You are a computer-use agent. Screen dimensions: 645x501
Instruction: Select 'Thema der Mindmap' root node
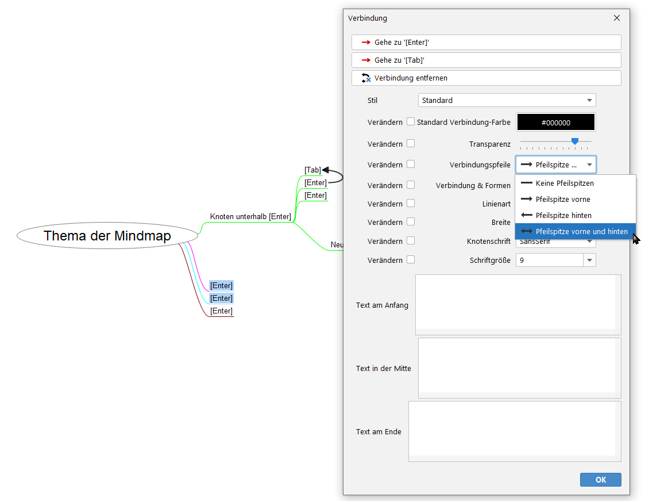(107, 236)
